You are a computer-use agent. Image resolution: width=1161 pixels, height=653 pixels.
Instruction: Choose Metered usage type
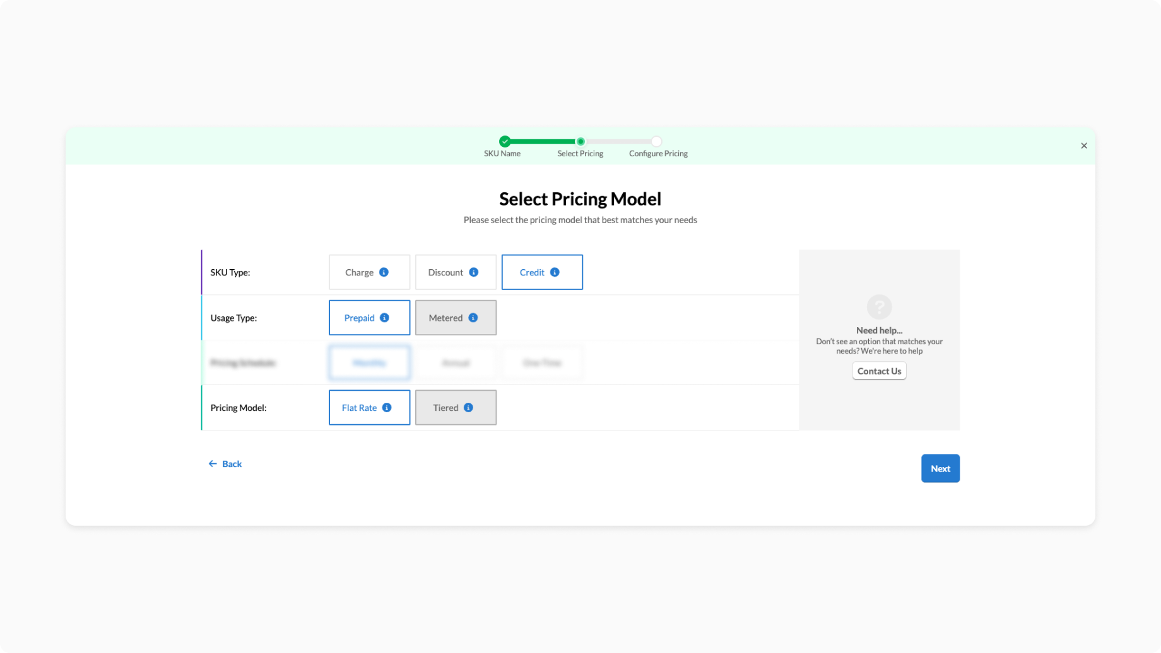445,318
